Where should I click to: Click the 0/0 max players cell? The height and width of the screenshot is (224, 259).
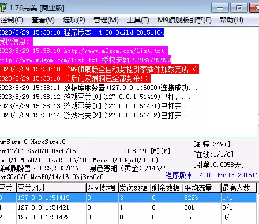[239, 217]
